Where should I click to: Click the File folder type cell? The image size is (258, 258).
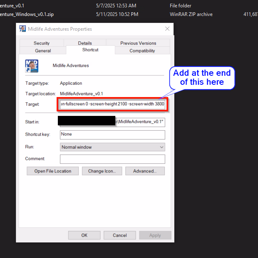tap(180, 6)
